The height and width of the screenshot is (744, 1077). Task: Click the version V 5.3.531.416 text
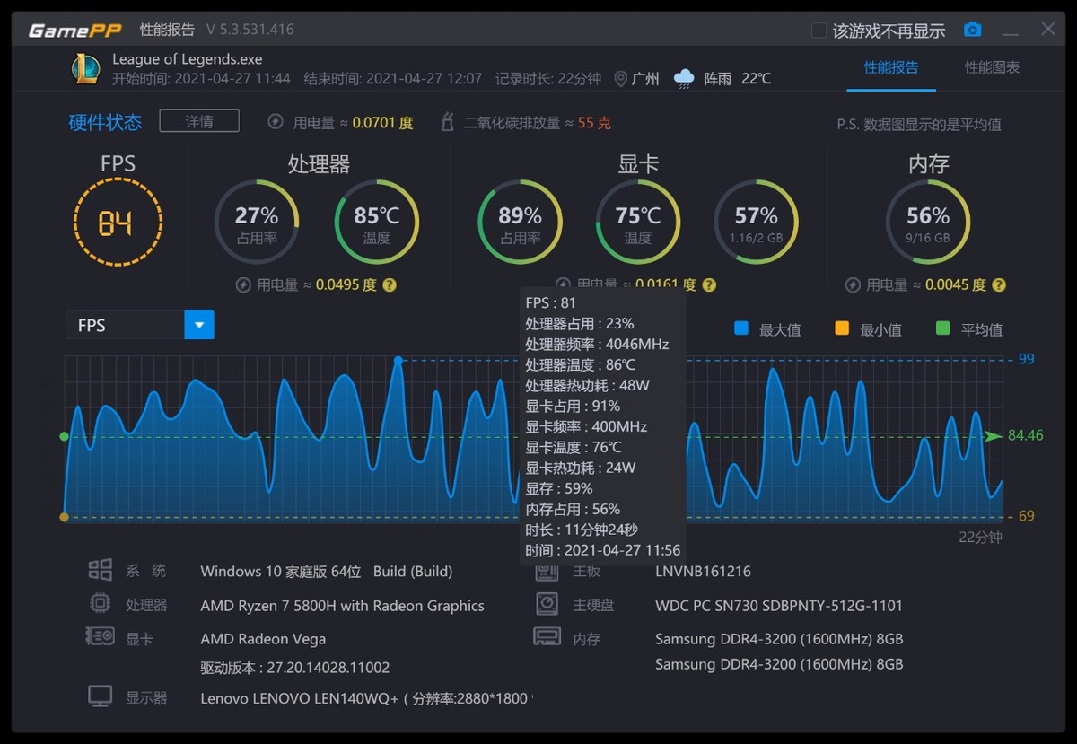tap(250, 30)
